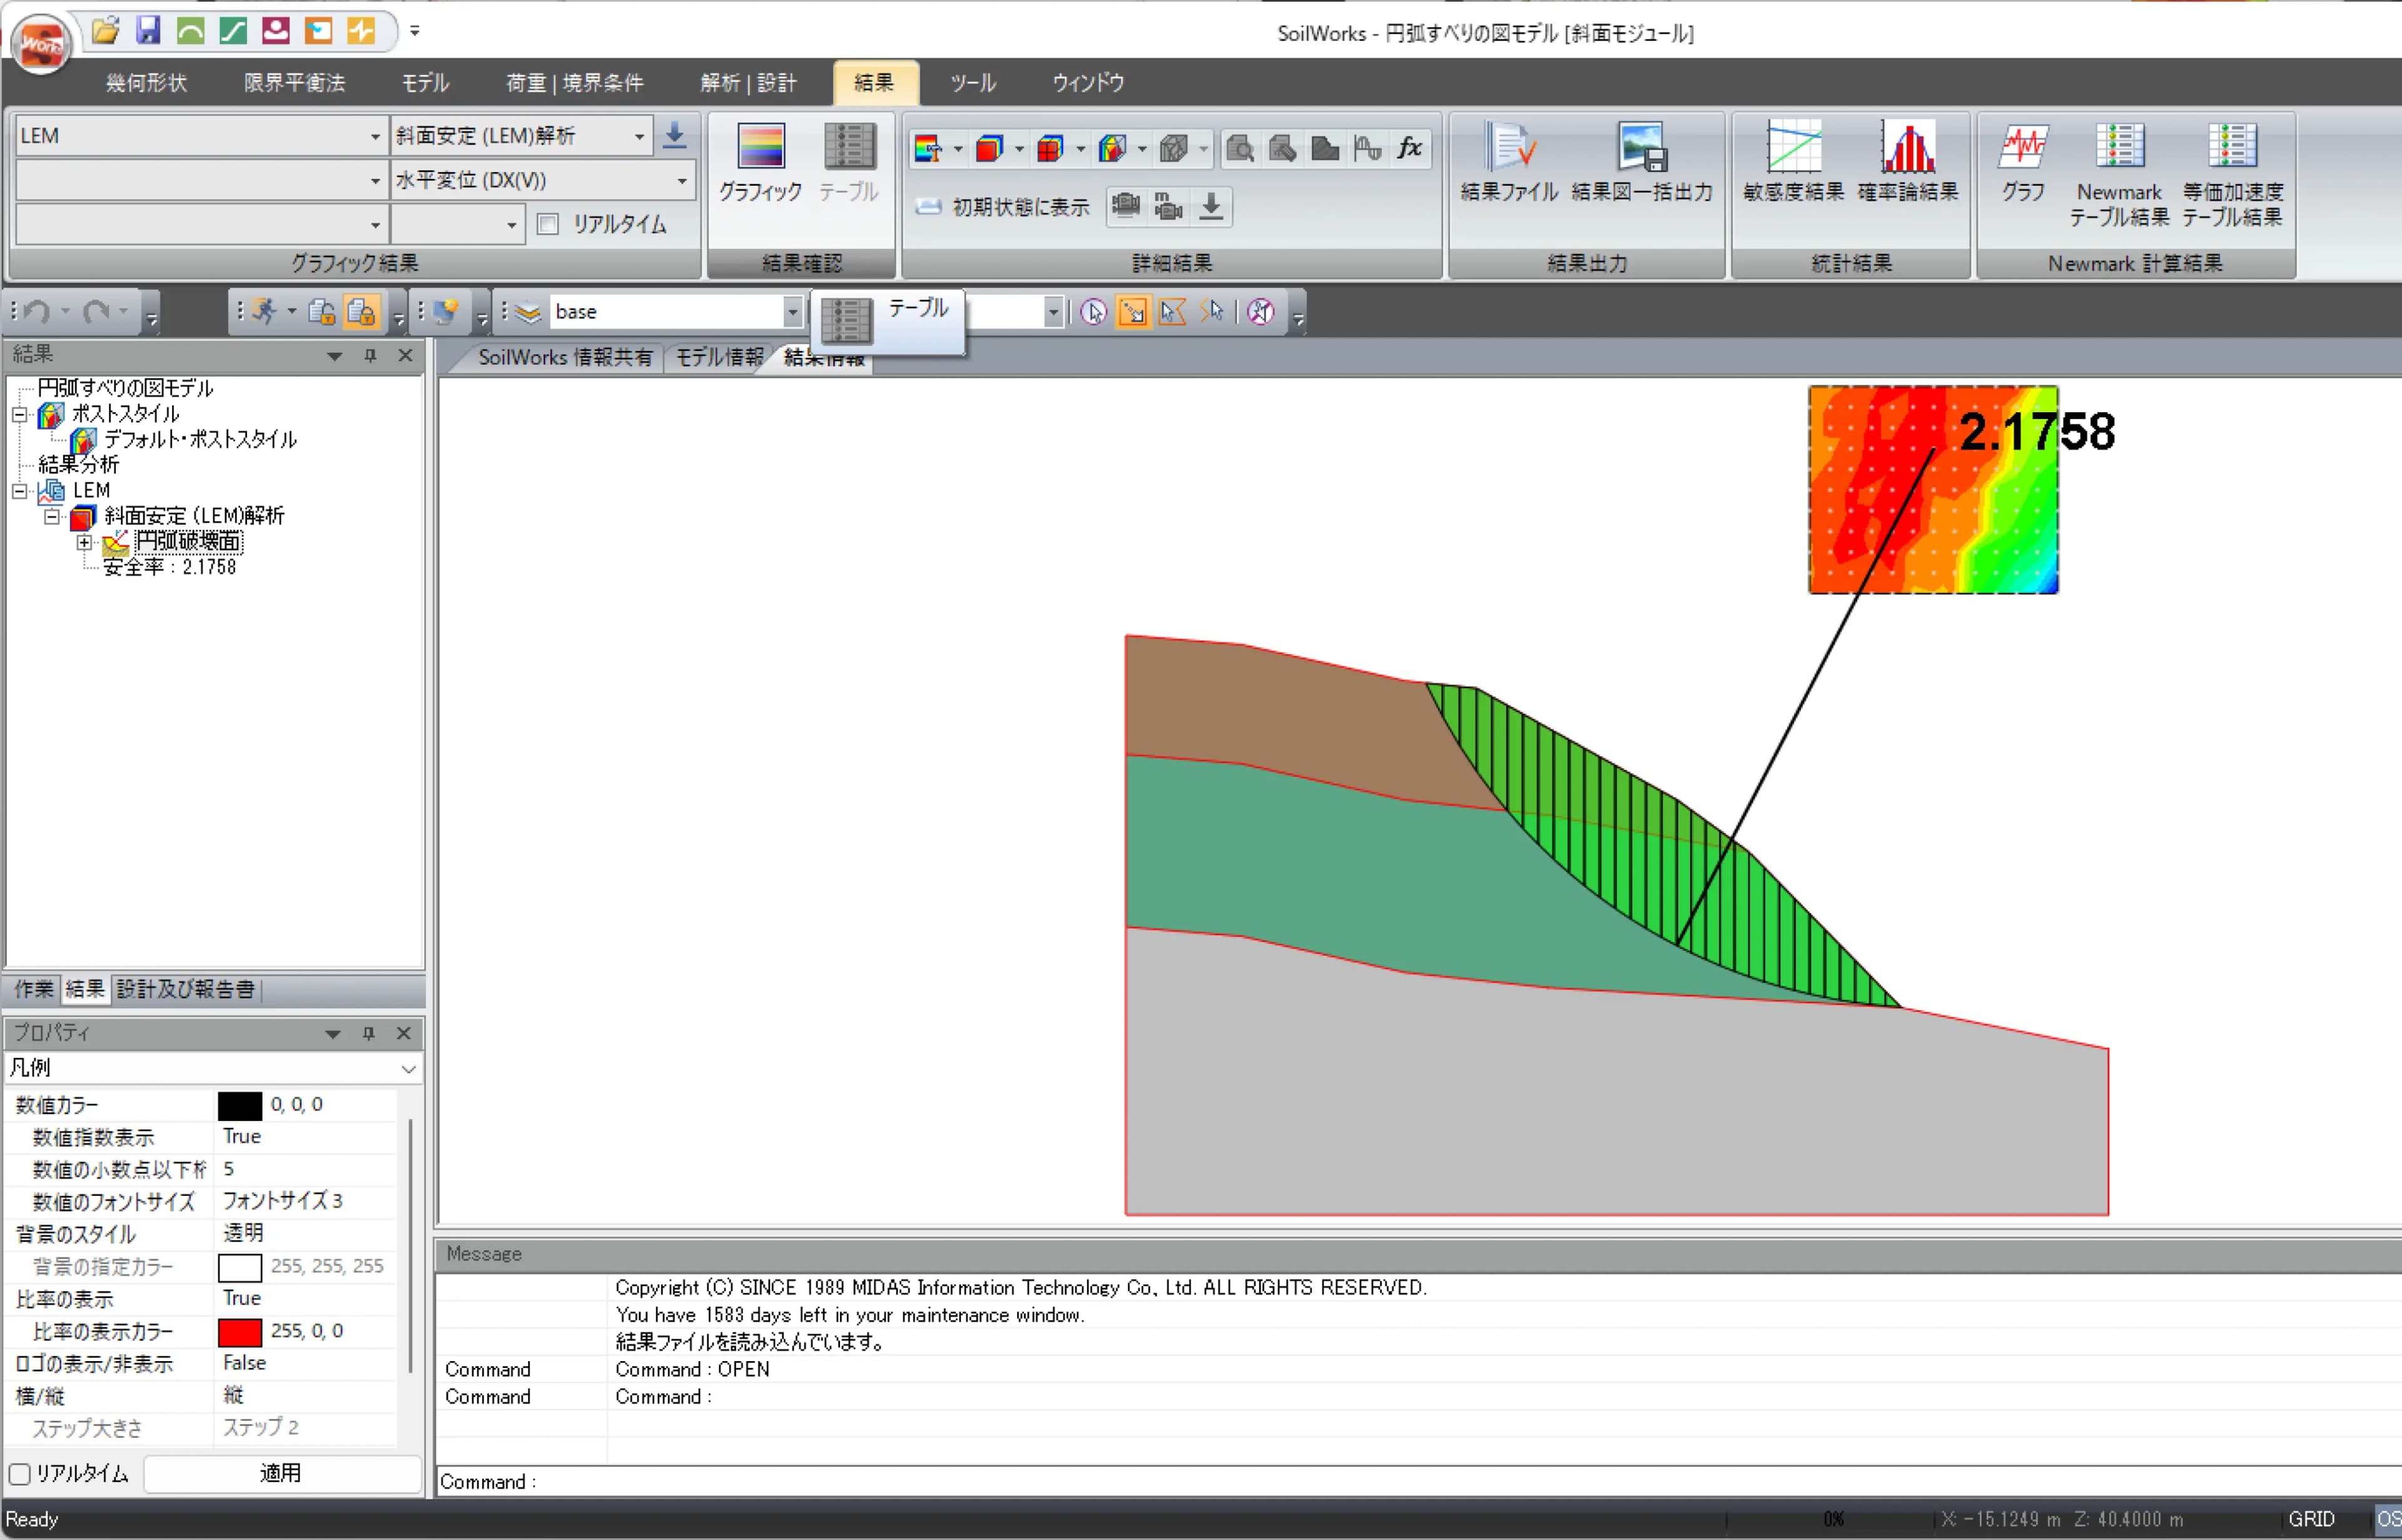
Task: Click the undo arrow icon
Action: pyautogui.click(x=37, y=312)
